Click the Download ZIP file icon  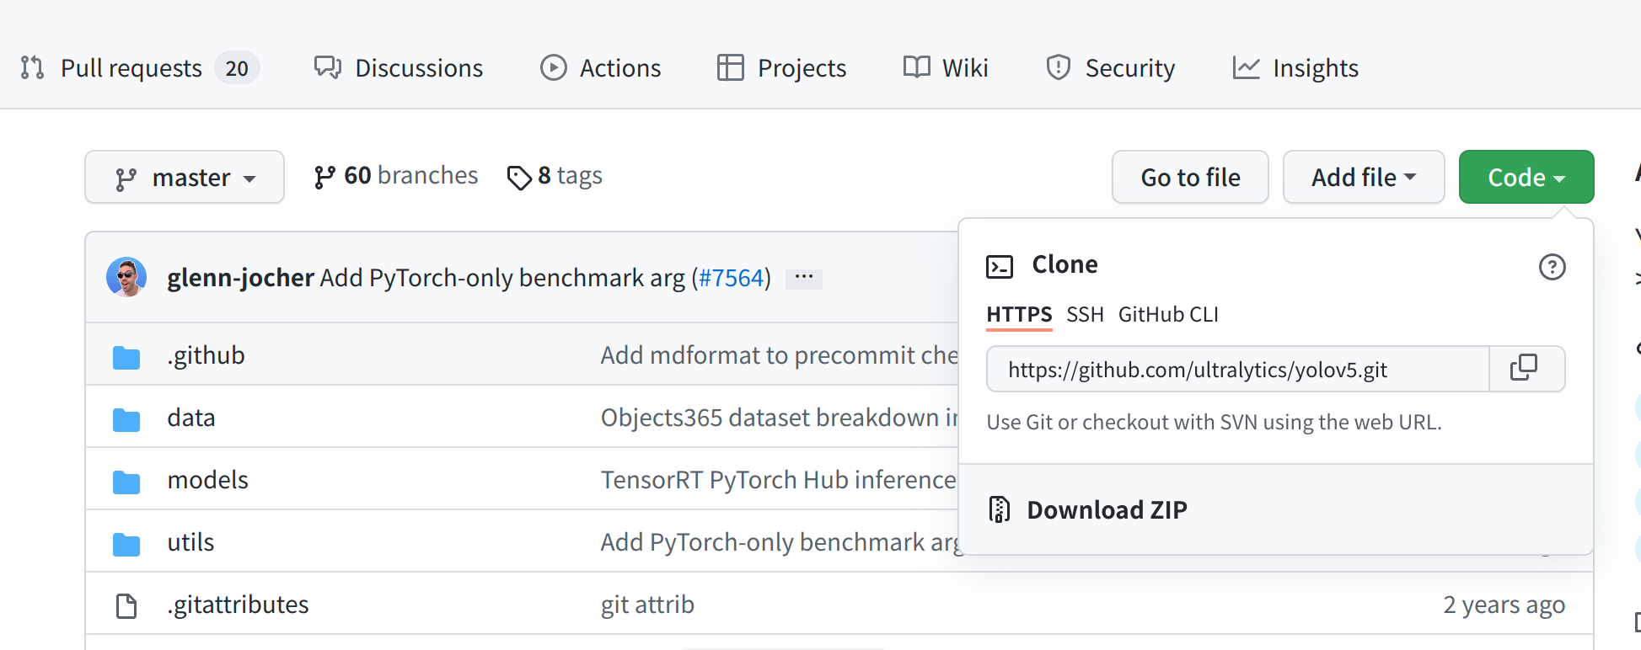point(1000,509)
